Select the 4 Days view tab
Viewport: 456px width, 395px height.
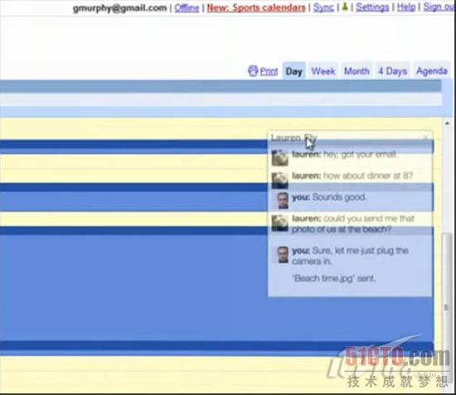tap(393, 71)
